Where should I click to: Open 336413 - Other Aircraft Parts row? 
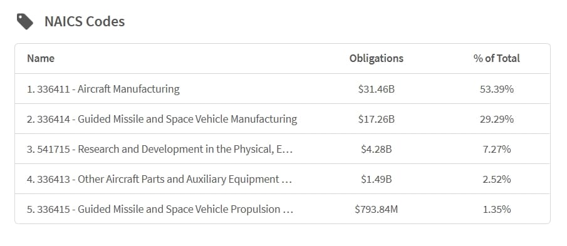coord(283,179)
